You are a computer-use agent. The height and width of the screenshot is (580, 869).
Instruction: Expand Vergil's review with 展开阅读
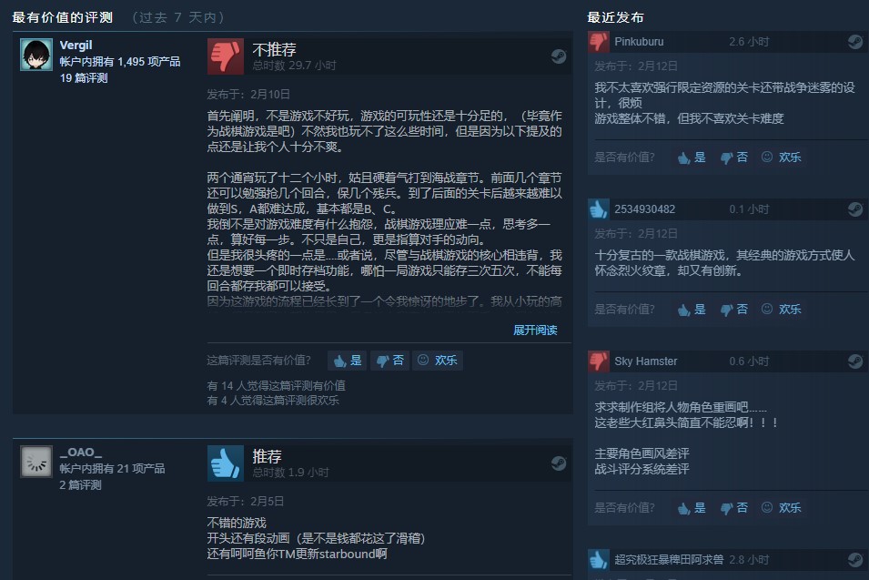tap(535, 331)
